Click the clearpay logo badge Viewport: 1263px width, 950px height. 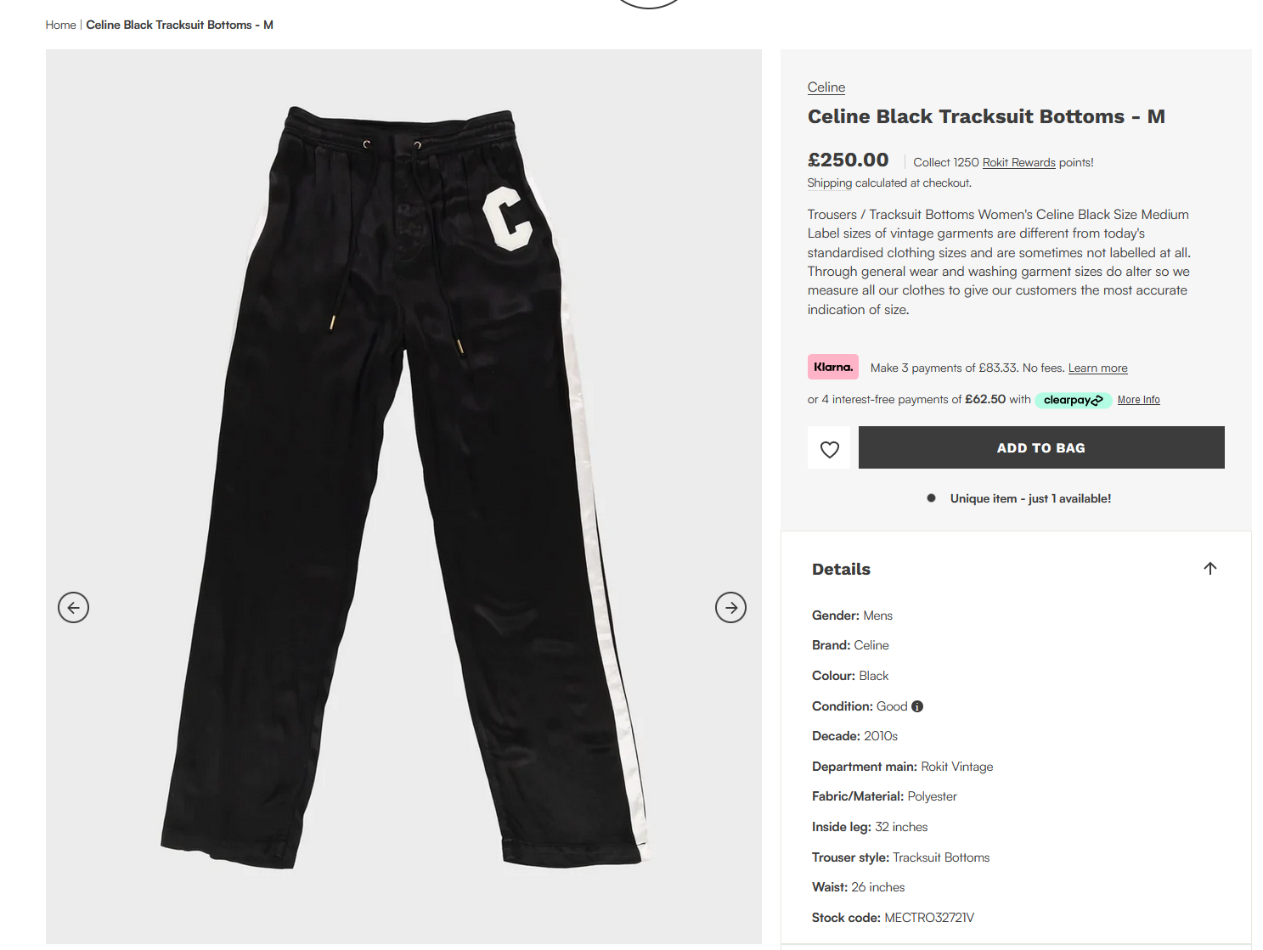[1074, 400]
